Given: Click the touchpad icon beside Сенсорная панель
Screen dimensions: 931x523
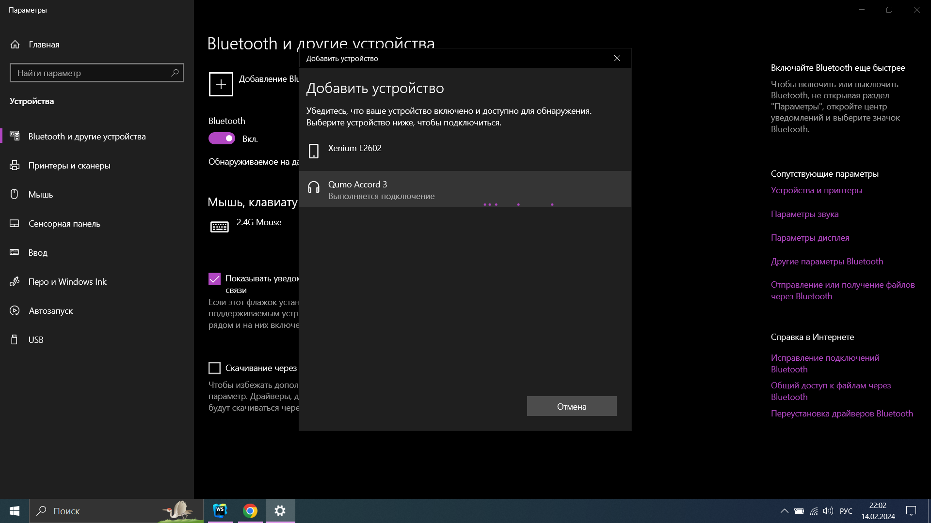Looking at the screenshot, I should click(15, 223).
